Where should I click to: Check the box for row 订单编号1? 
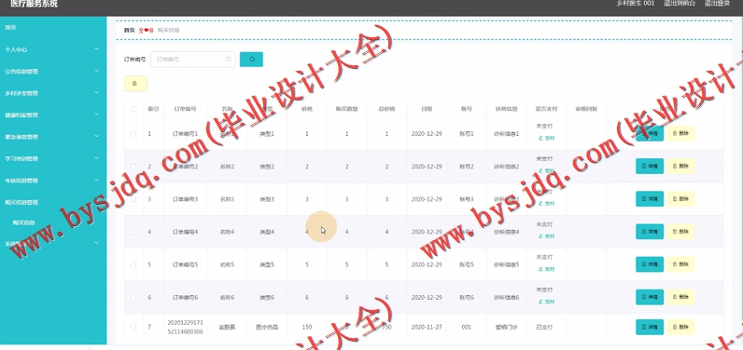[133, 134]
